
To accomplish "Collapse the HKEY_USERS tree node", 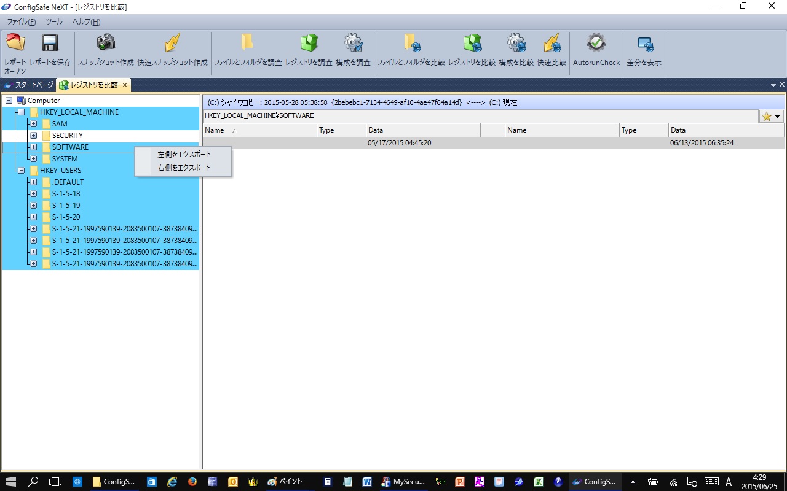I will click(x=21, y=171).
